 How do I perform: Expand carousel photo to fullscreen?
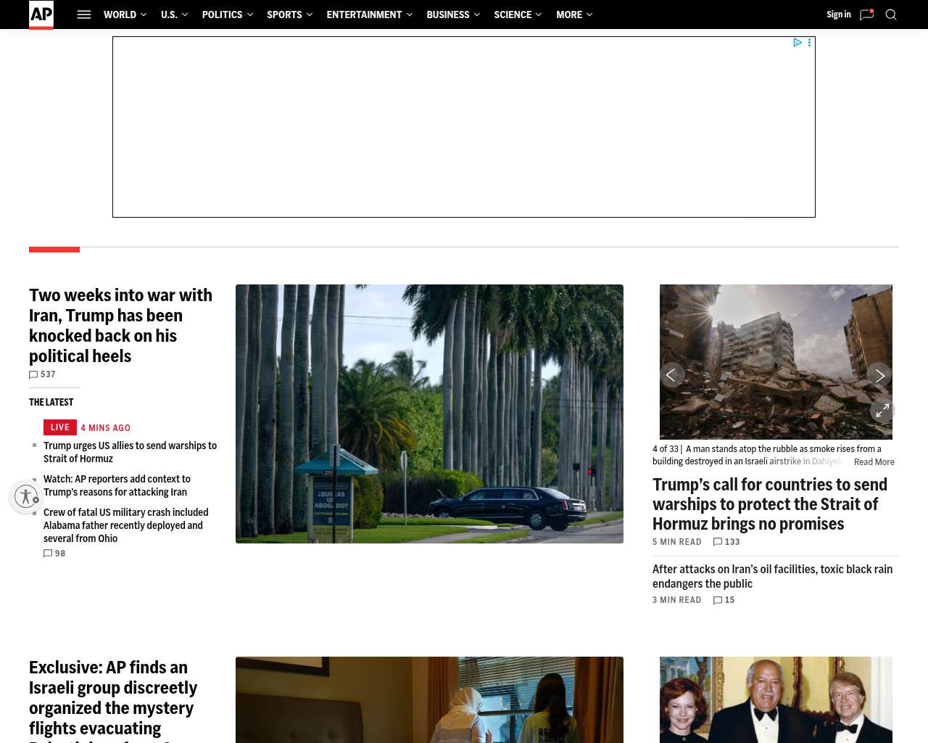882,411
